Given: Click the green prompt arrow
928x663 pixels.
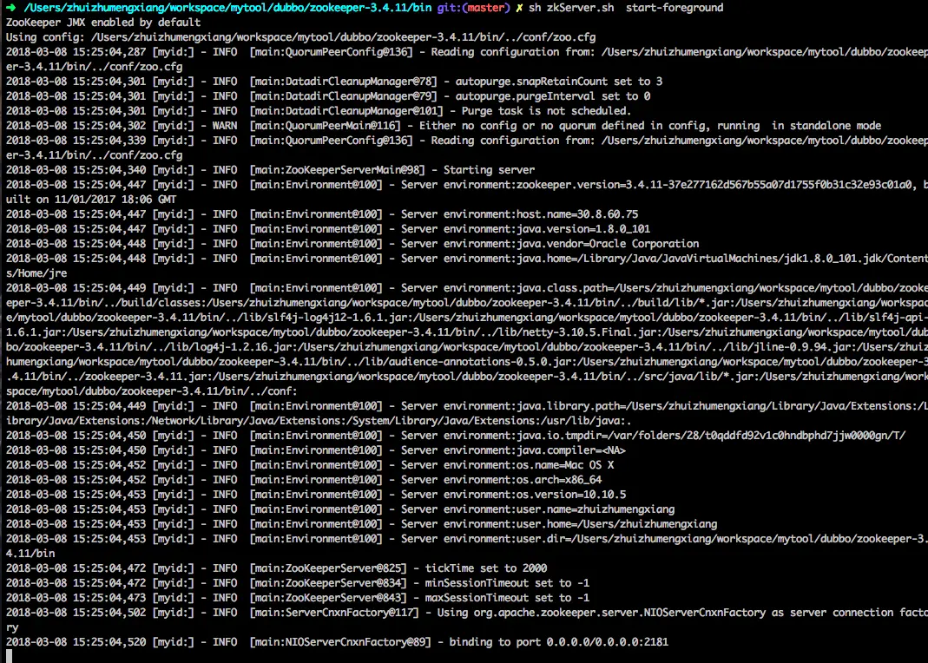Looking at the screenshot, I should point(10,8).
